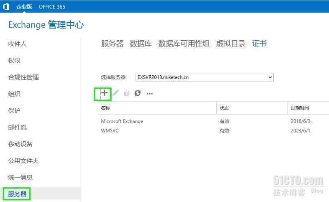Viewport: 329px width, 202px height.
Task: Open 保护 in sidebar
Action: (x=14, y=110)
